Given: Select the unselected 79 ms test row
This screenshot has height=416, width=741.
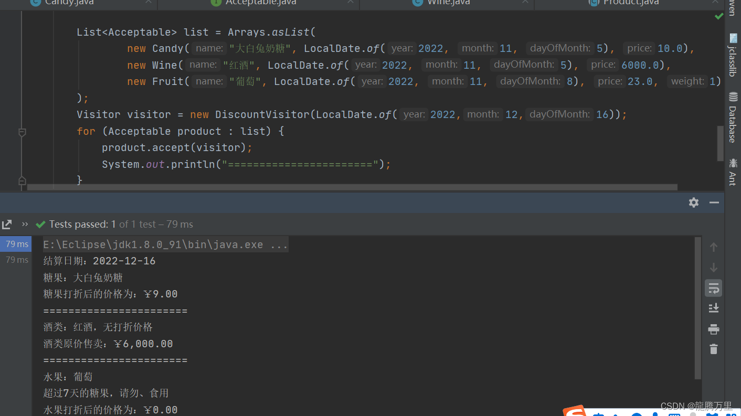Looking at the screenshot, I should pos(17,260).
